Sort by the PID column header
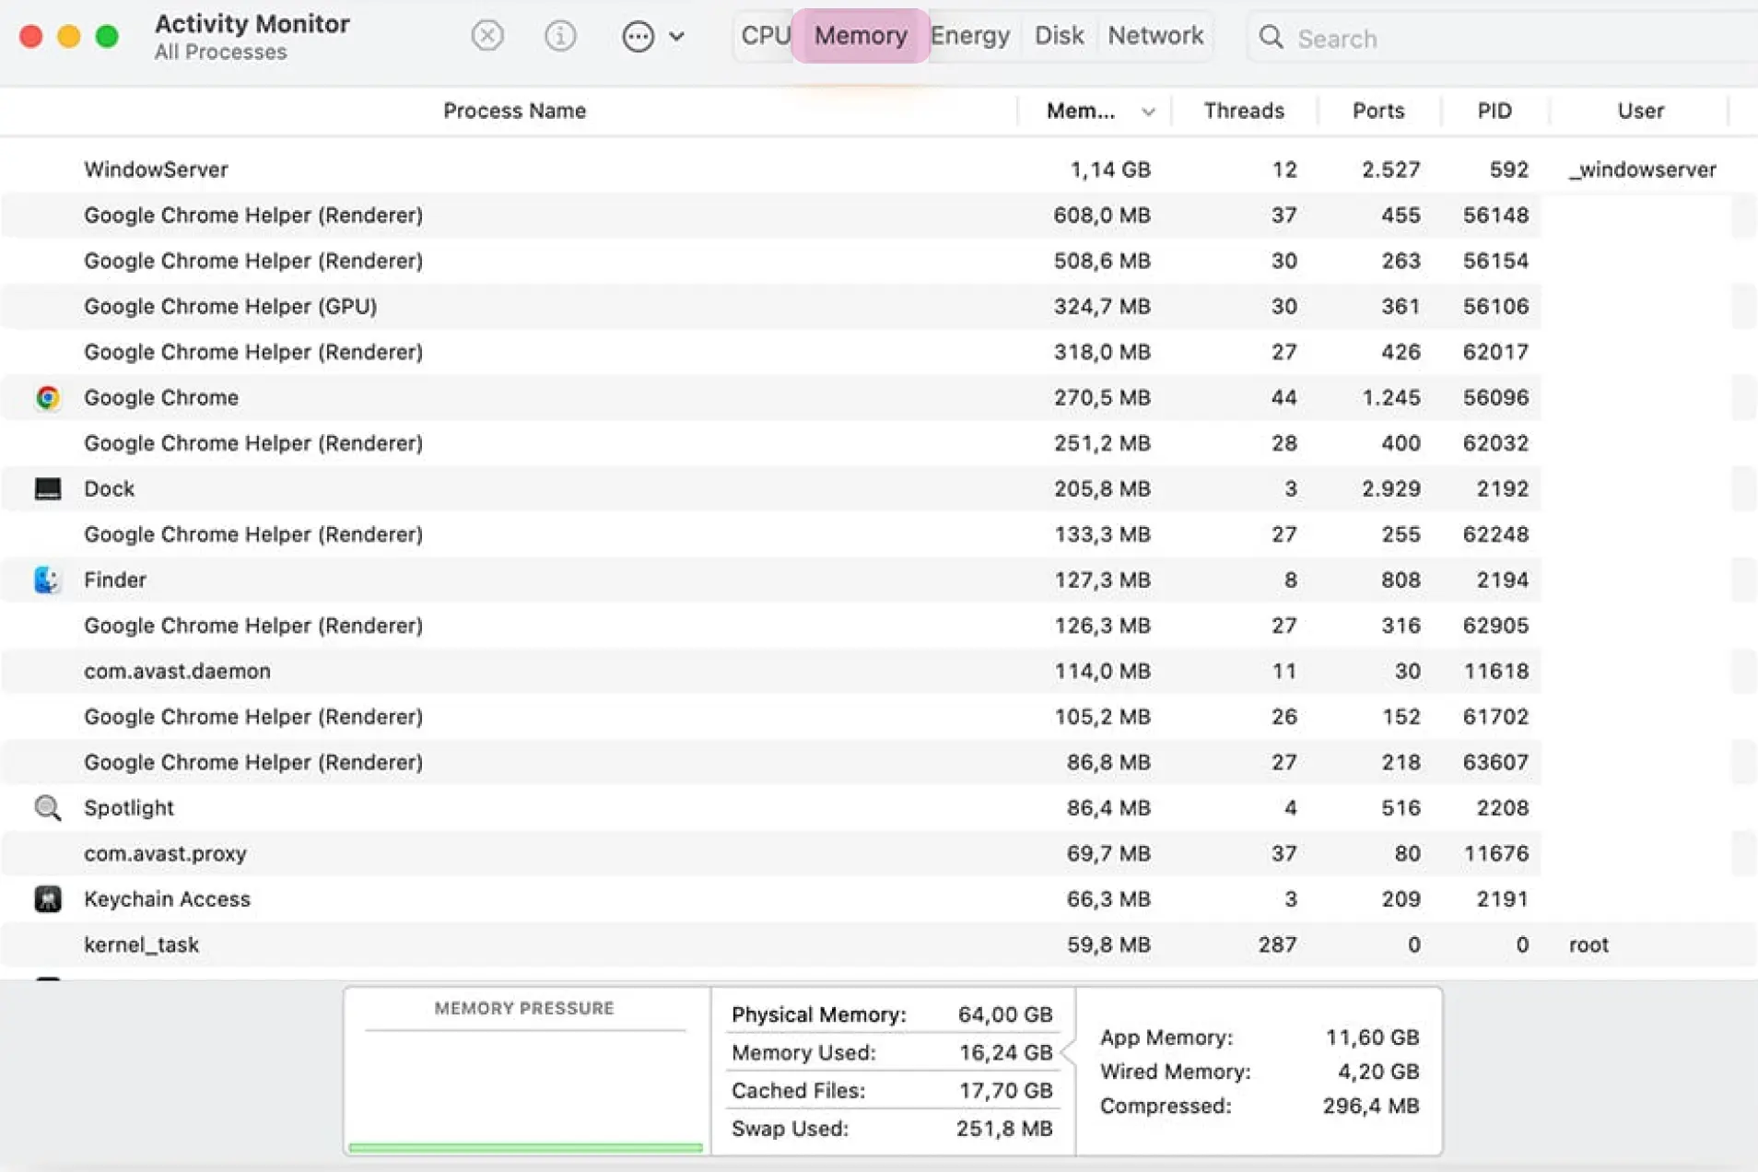This screenshot has width=1758, height=1172. tap(1494, 111)
